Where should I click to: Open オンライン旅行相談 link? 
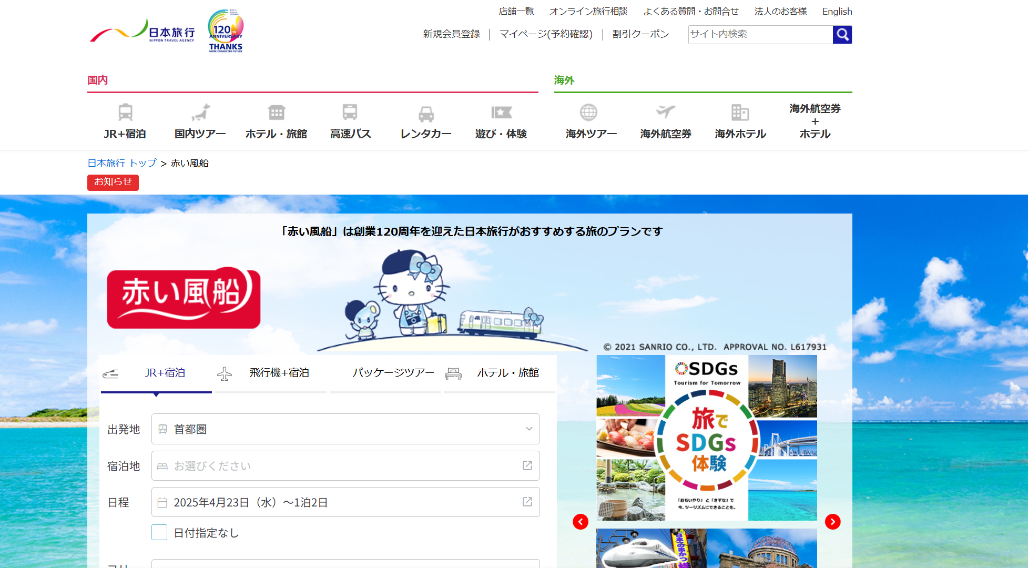click(x=588, y=11)
